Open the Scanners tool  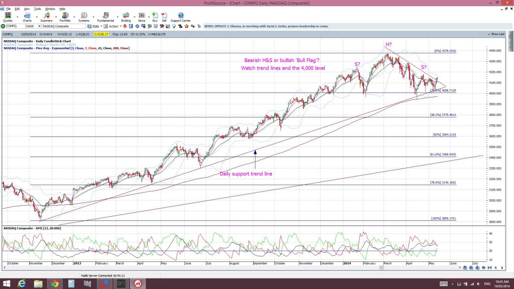pyautogui.click(x=46, y=17)
